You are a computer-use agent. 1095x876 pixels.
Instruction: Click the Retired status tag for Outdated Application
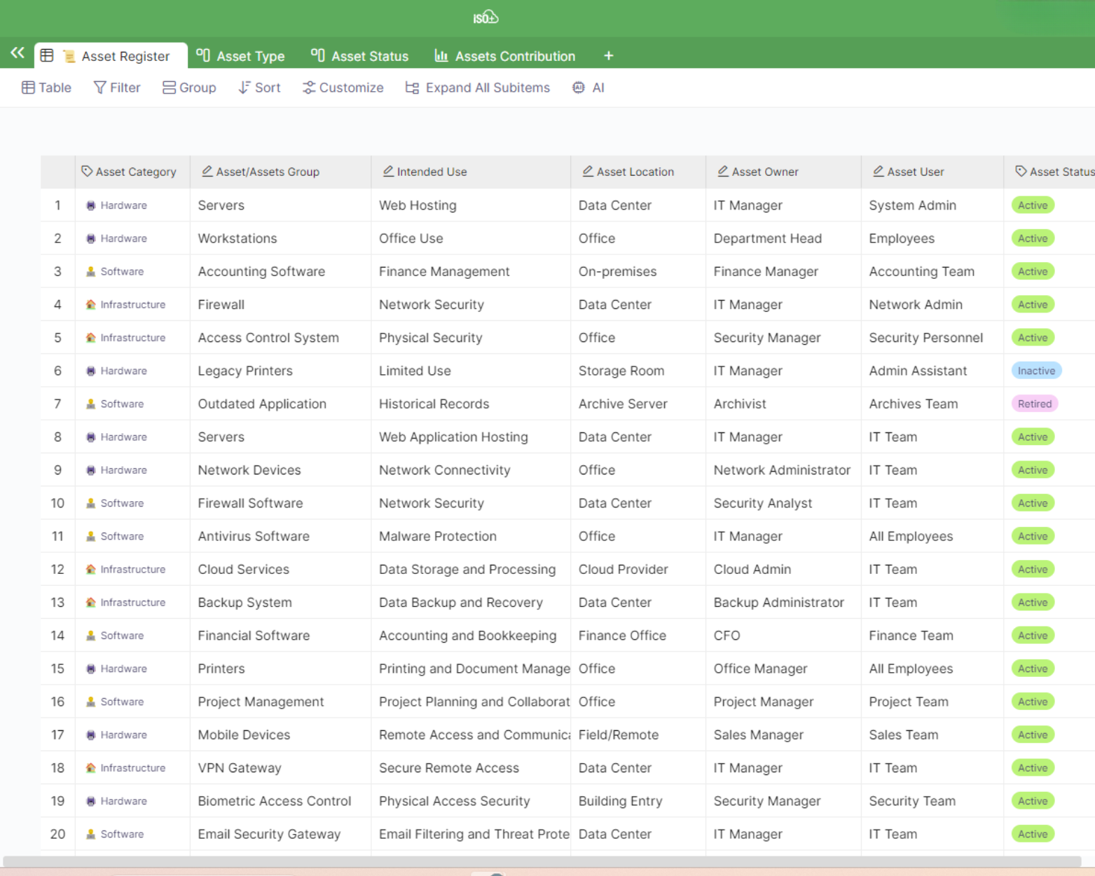point(1034,404)
